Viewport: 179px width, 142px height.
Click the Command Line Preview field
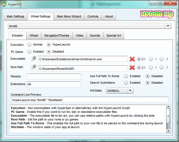[x=90, y=100]
